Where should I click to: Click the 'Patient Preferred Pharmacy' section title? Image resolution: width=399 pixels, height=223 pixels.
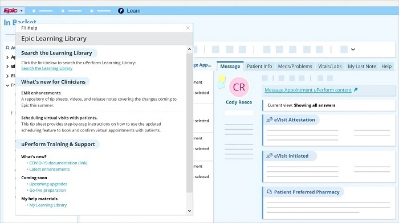[x=307, y=192]
